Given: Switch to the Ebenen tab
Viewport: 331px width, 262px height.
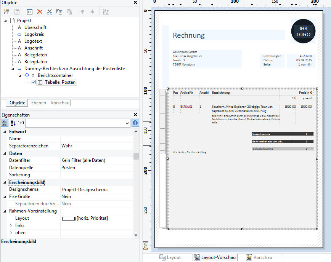Looking at the screenshot, I should (39, 103).
